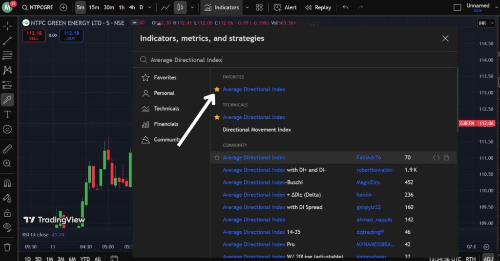Image resolution: width=500 pixels, height=261 pixels.
Task: Toggle magnet mode
Action: click(7, 184)
